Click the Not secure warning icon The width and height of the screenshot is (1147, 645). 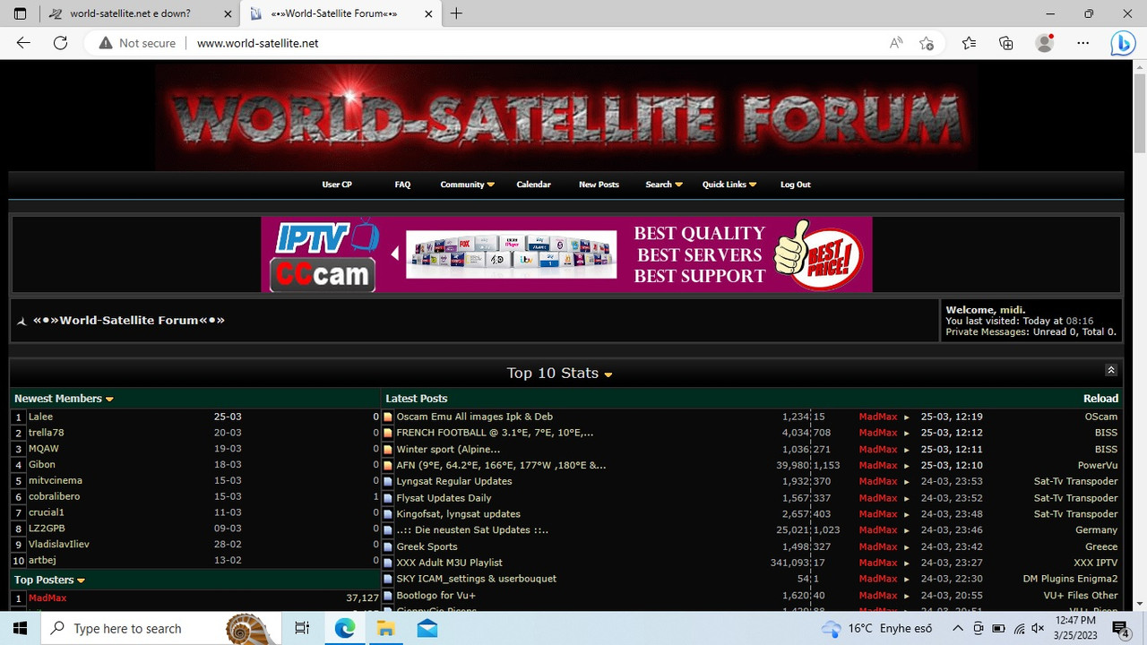click(x=106, y=43)
